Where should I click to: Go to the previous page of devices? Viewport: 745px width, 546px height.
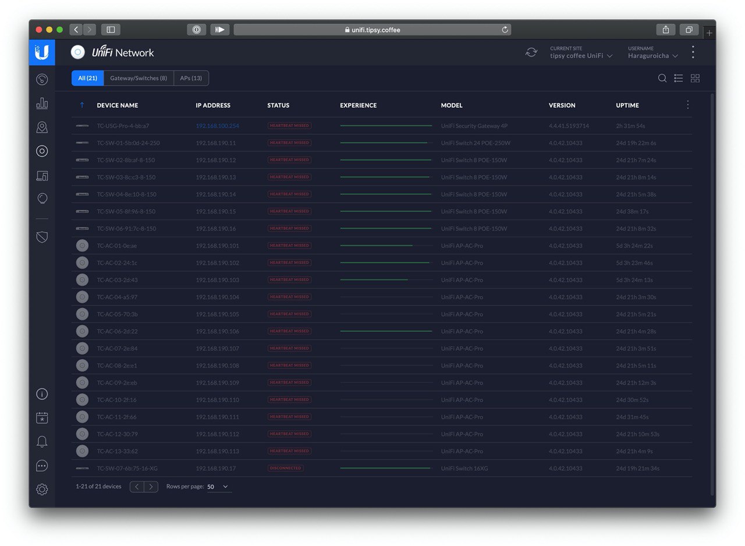coord(137,487)
